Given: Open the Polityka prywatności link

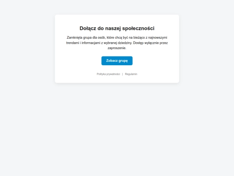Looking at the screenshot, I should click(108, 74).
